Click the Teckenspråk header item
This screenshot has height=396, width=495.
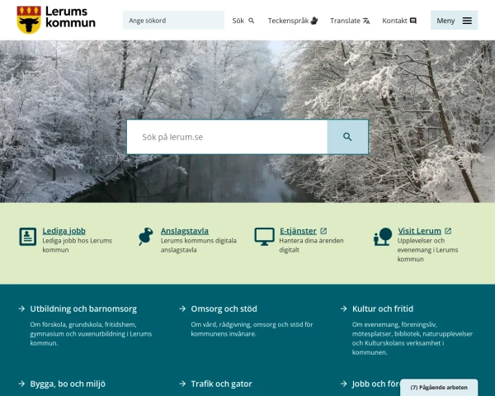tap(293, 21)
